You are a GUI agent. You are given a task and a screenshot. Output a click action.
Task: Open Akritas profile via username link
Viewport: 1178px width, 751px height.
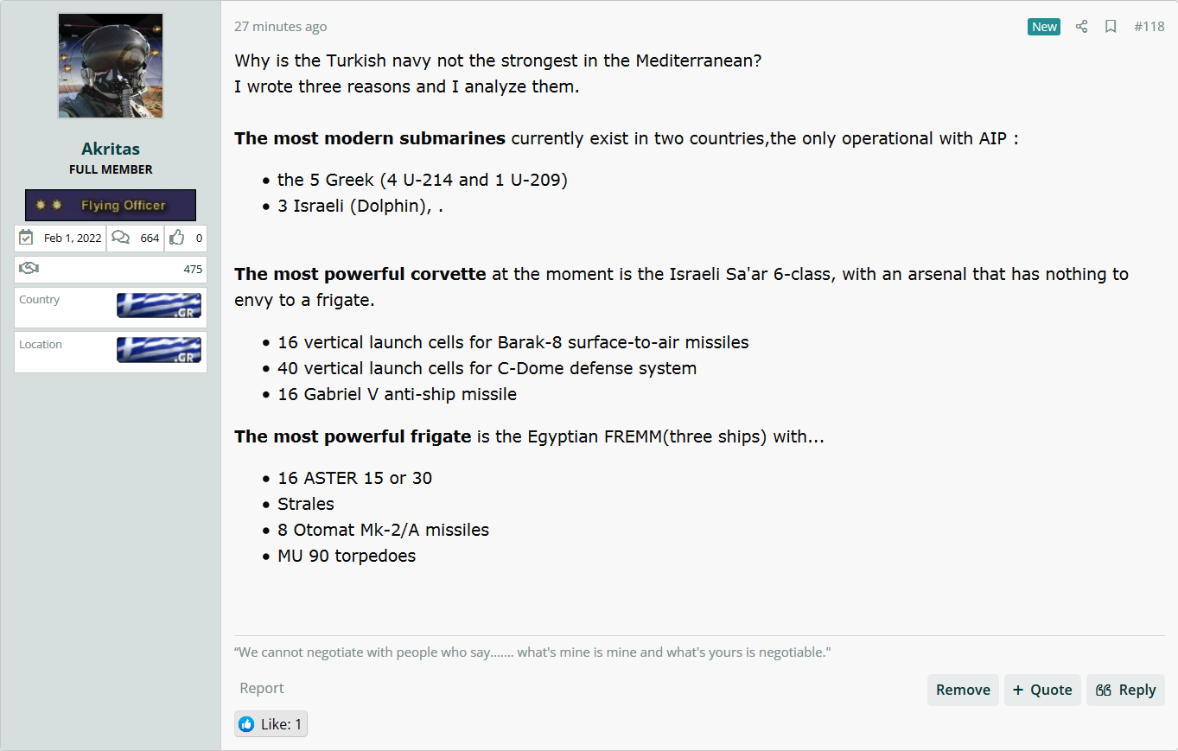click(x=111, y=149)
